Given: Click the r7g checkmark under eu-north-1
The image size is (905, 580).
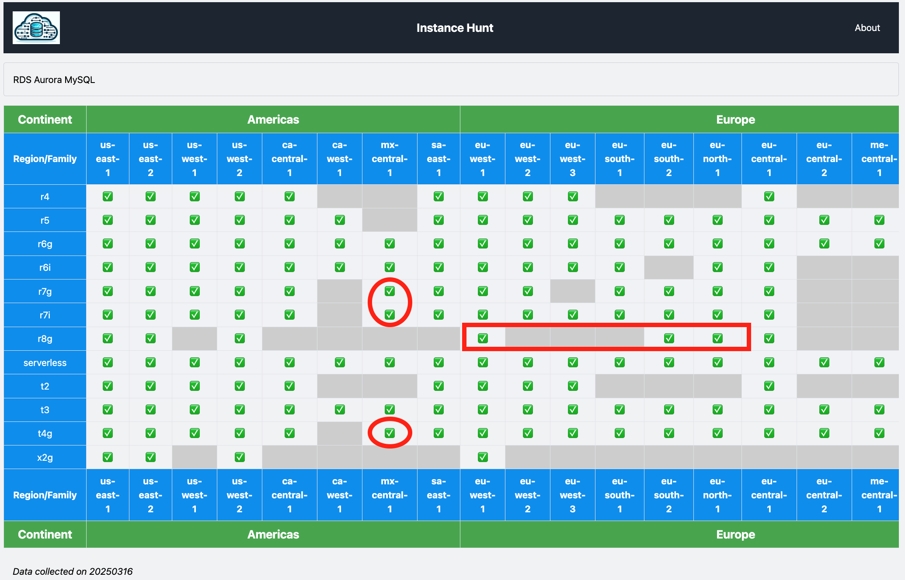Looking at the screenshot, I should click(x=717, y=291).
